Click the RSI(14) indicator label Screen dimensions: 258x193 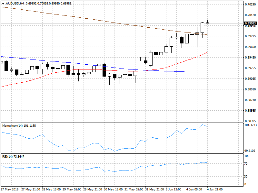click(x=13, y=156)
